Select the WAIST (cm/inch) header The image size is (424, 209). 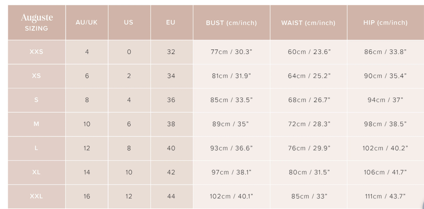(x=308, y=23)
